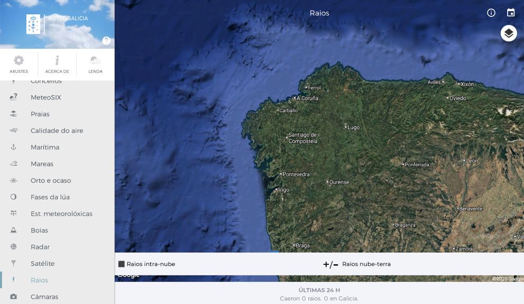Select Praias in the side menu

click(57, 114)
